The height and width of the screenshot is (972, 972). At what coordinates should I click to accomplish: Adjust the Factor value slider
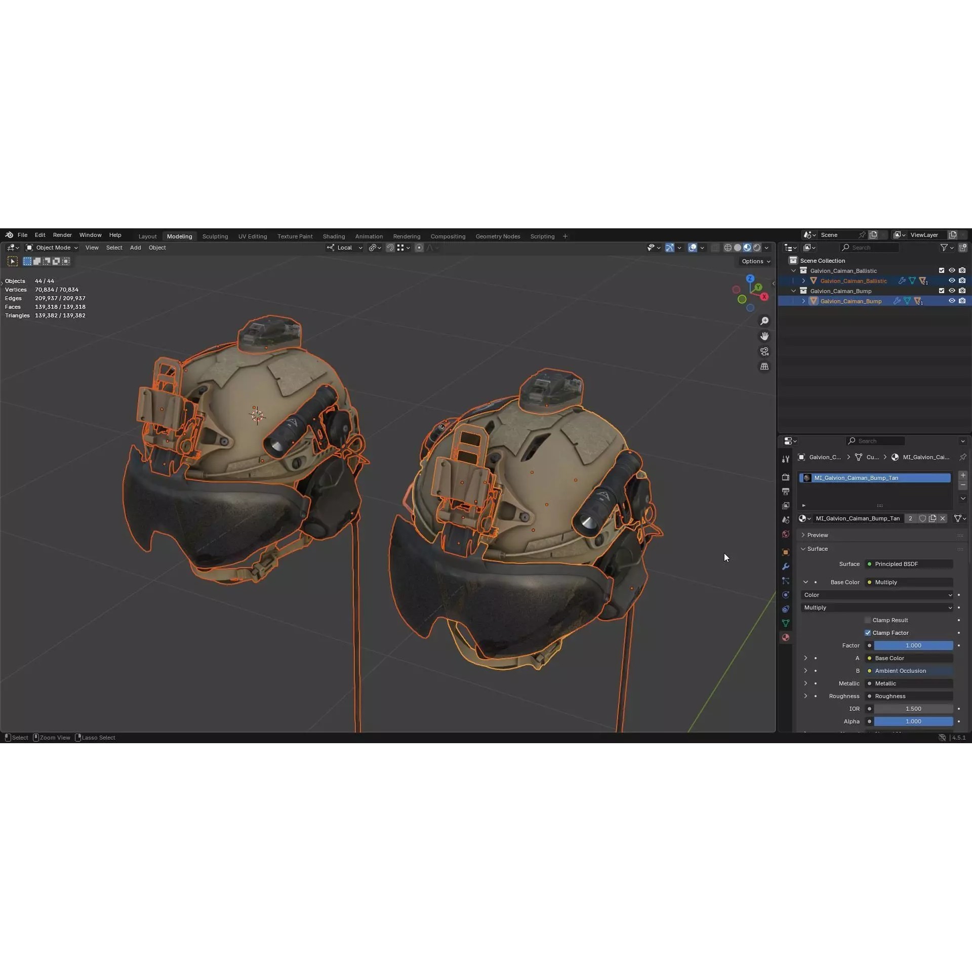(x=913, y=645)
